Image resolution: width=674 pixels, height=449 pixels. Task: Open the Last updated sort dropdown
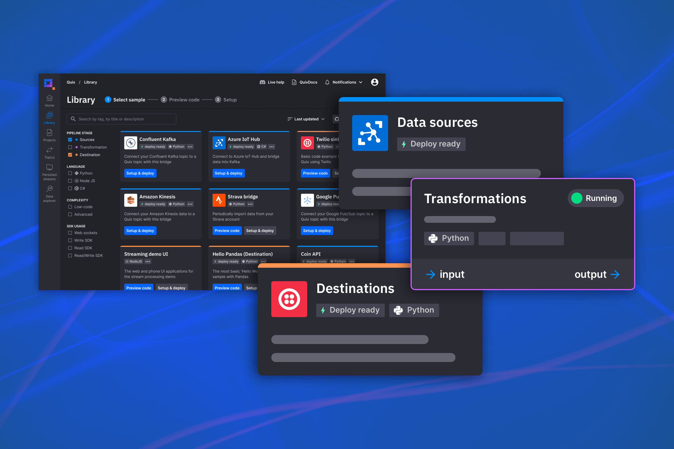click(x=306, y=119)
